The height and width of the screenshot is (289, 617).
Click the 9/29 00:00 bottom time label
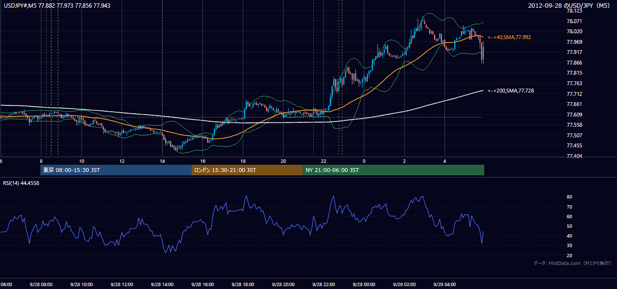[364, 284]
